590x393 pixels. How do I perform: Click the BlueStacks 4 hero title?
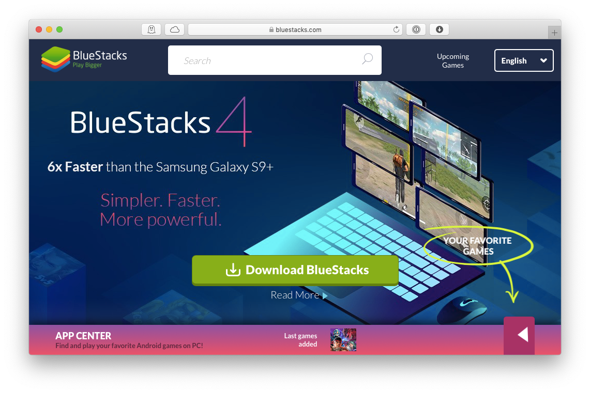161,122
